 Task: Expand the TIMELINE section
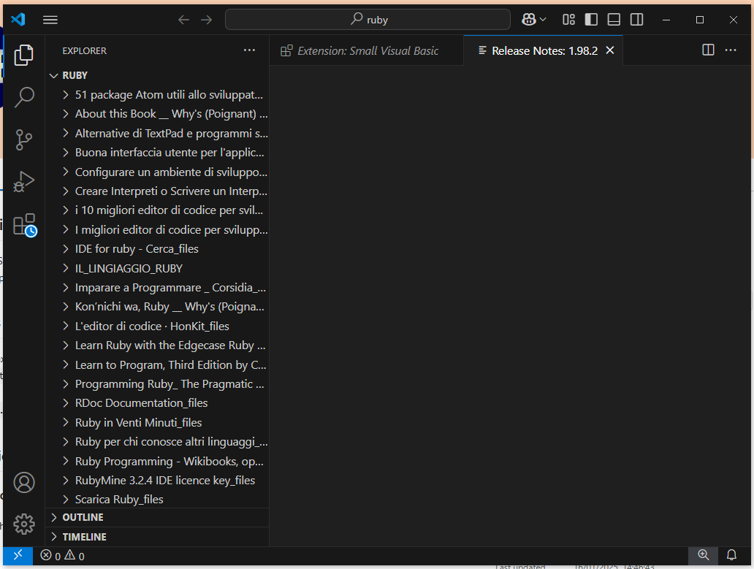coord(157,537)
